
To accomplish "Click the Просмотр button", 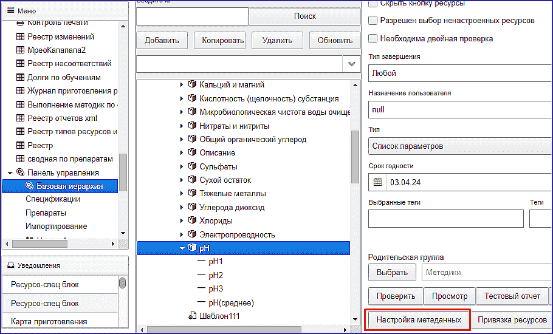I will pos(450,296).
